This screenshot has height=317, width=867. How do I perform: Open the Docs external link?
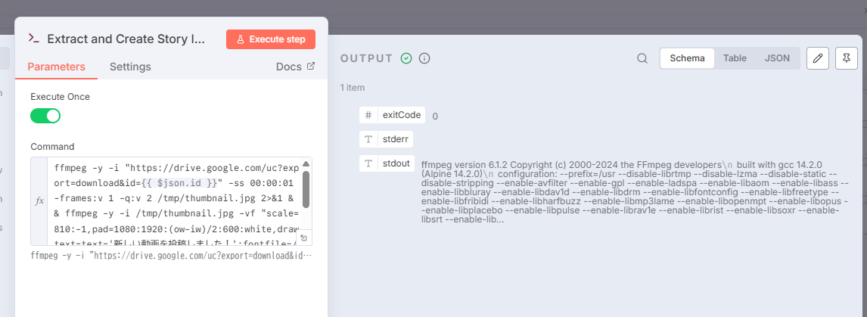click(x=295, y=67)
